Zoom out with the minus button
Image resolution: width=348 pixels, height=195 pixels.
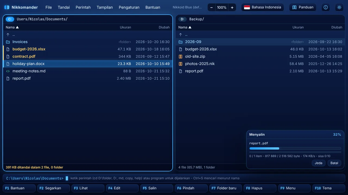212,8
